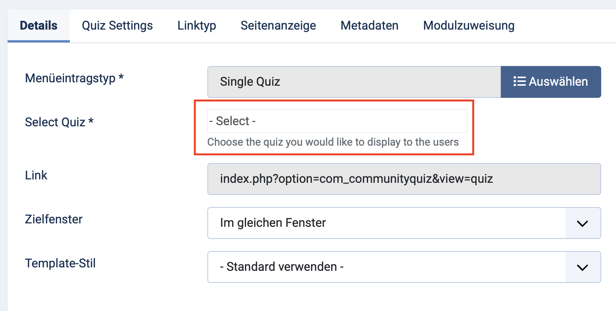Click the Select Quiz field label
The height and width of the screenshot is (311, 616).
pyautogui.click(x=59, y=122)
